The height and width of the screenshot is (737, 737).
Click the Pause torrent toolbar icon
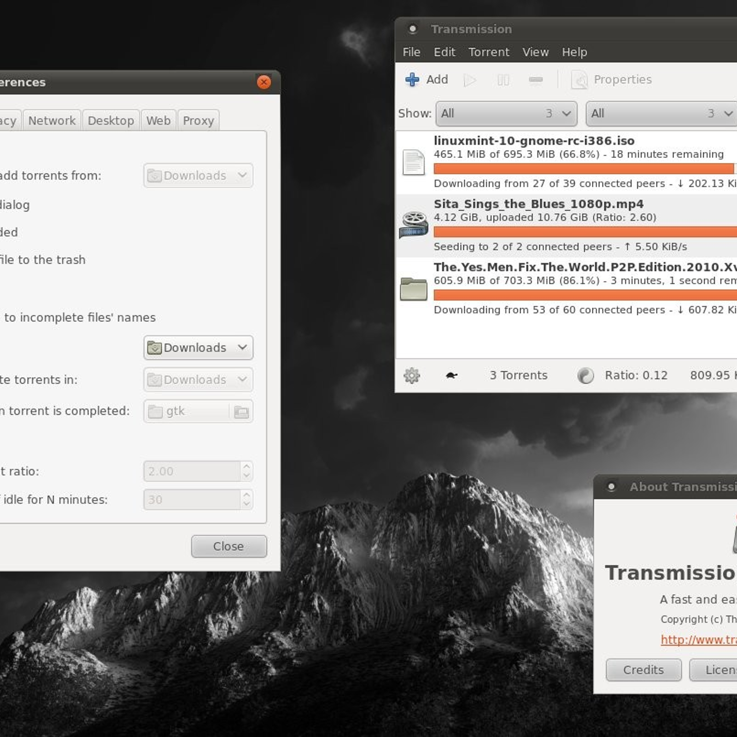tap(503, 80)
